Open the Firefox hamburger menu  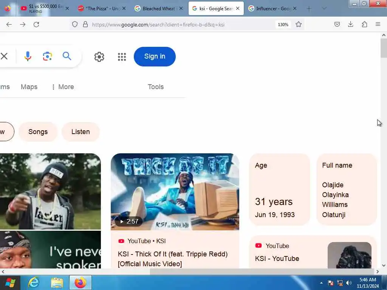tap(378, 24)
